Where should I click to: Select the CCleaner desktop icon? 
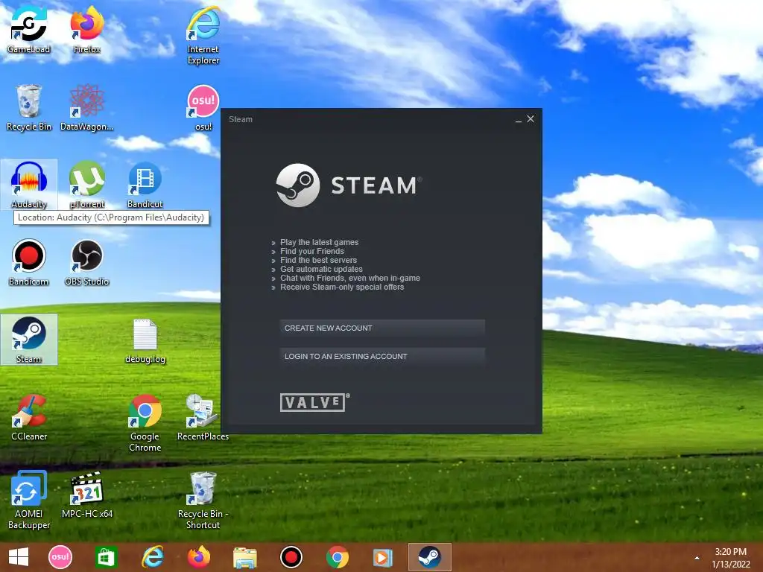pyautogui.click(x=29, y=417)
